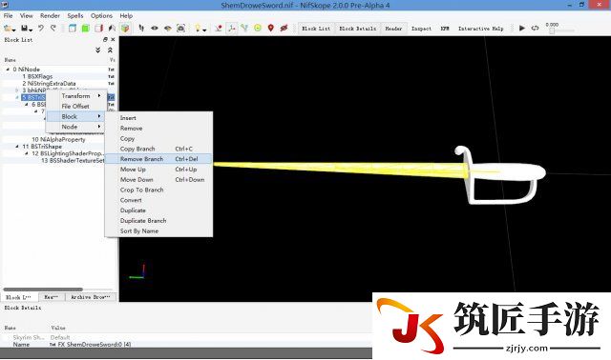
Task: Select the green Front view cube icon
Action: point(85,29)
